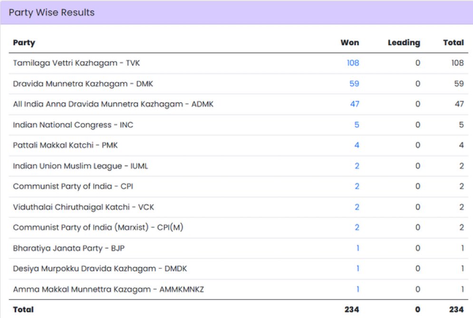Open CPI row won count link

357,186
